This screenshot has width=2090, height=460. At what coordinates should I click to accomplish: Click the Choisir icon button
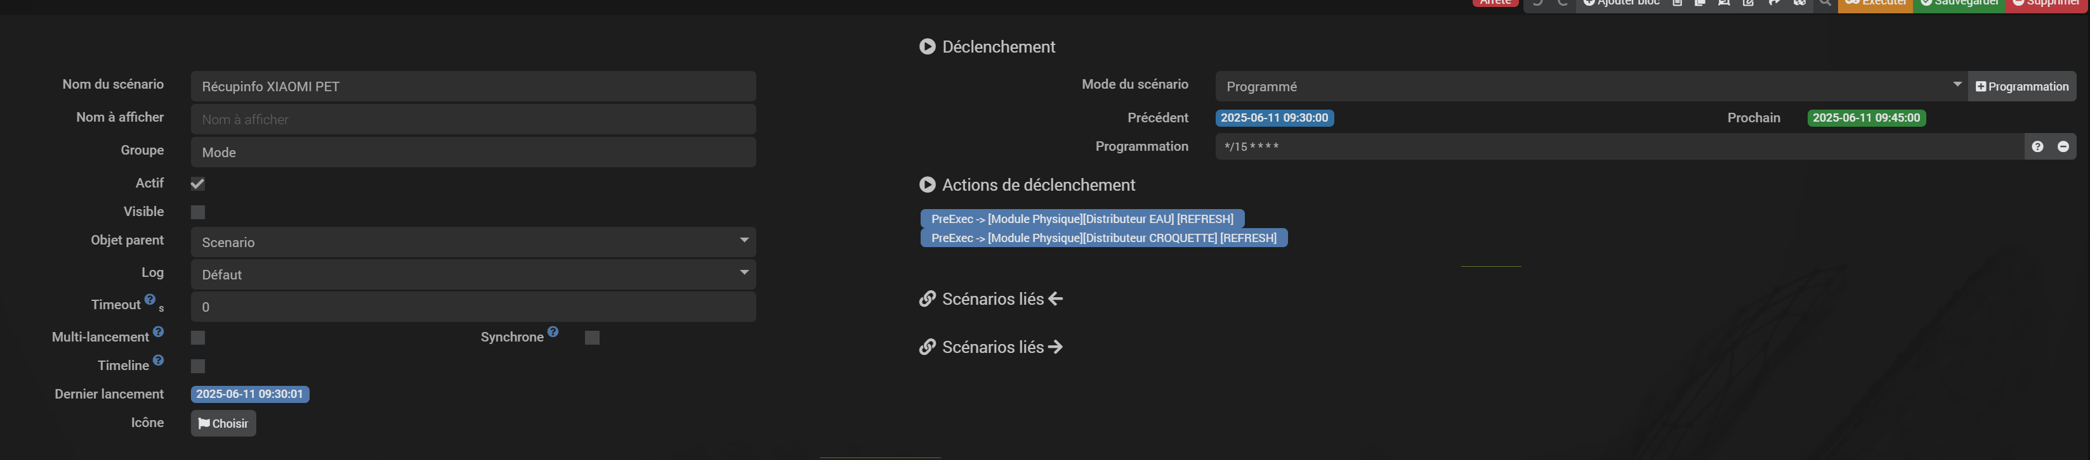[x=223, y=423]
